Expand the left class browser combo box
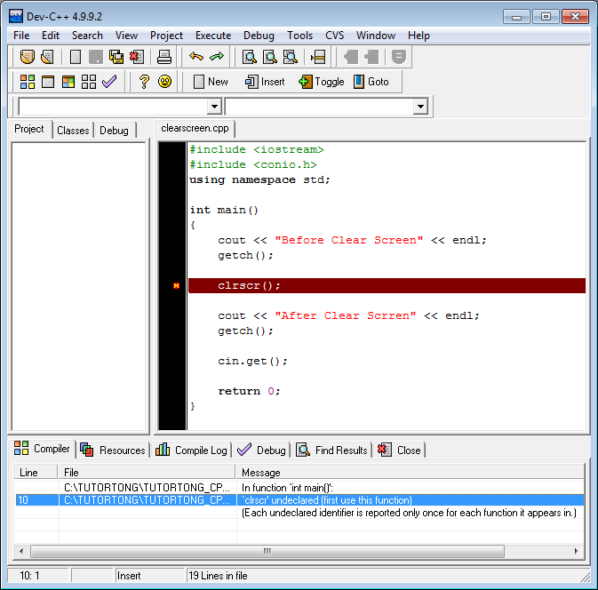Viewport: 598px width, 590px height. tap(214, 107)
